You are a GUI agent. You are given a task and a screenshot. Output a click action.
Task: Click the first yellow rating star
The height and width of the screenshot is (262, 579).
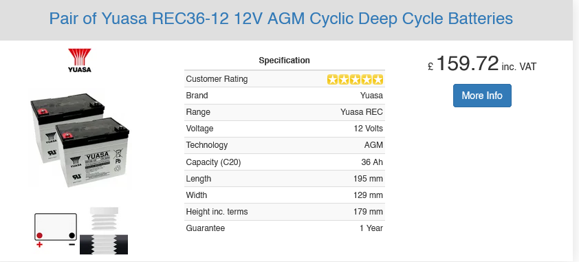[x=332, y=79]
